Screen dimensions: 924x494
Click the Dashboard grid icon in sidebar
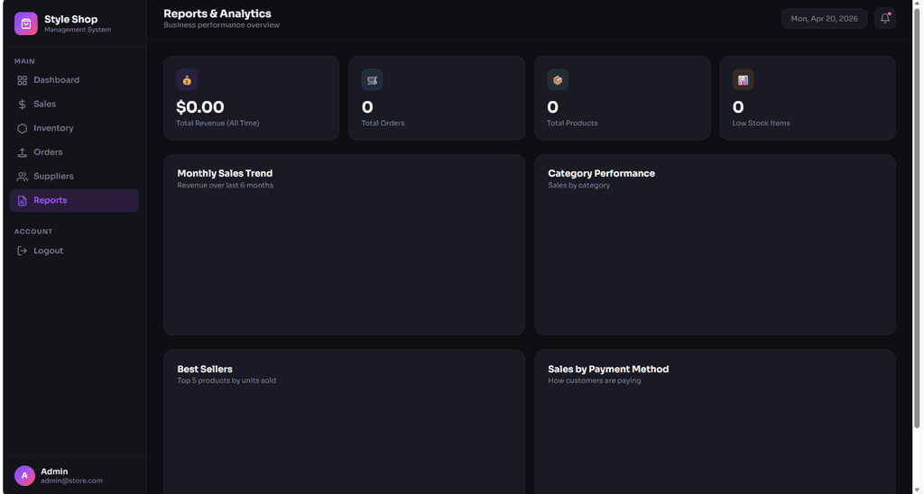23,80
